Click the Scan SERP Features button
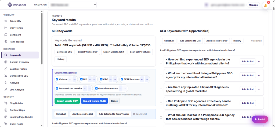 tap(140, 52)
